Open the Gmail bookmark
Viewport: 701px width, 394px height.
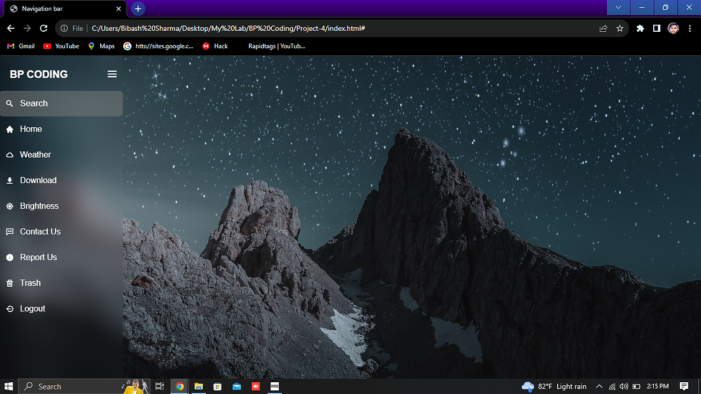21,46
